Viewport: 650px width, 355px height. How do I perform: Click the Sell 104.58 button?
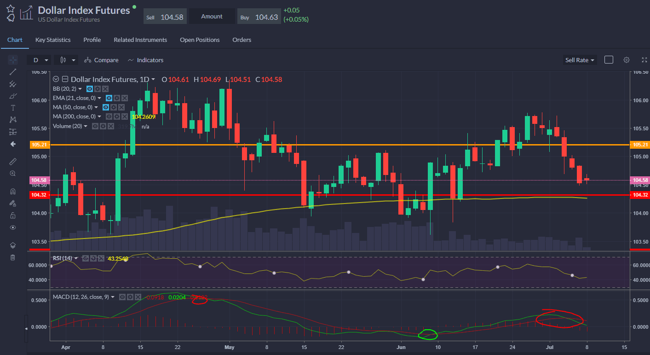(x=165, y=17)
